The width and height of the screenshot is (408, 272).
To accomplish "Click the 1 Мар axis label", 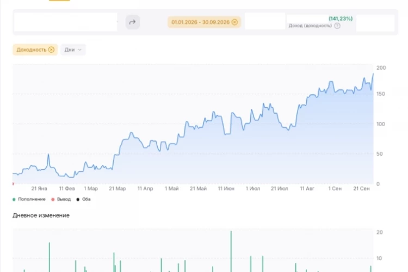I will tap(91, 188).
